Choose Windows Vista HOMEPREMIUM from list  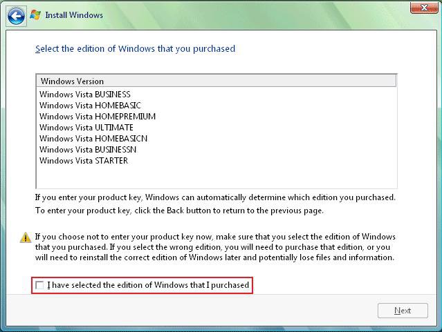[98, 116]
